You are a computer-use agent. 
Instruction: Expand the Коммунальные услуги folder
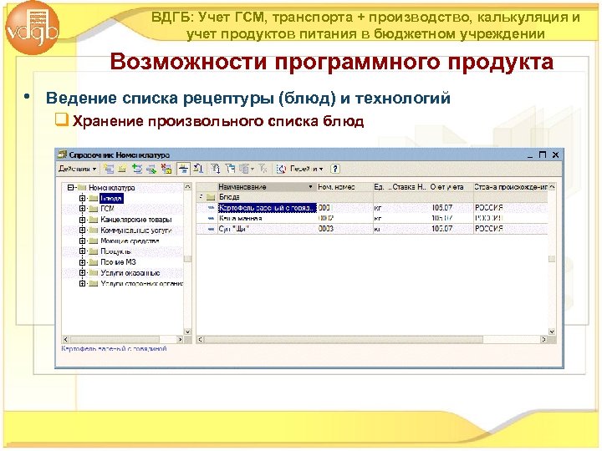(x=82, y=231)
